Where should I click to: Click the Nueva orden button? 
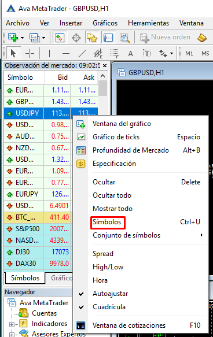pos(165,38)
